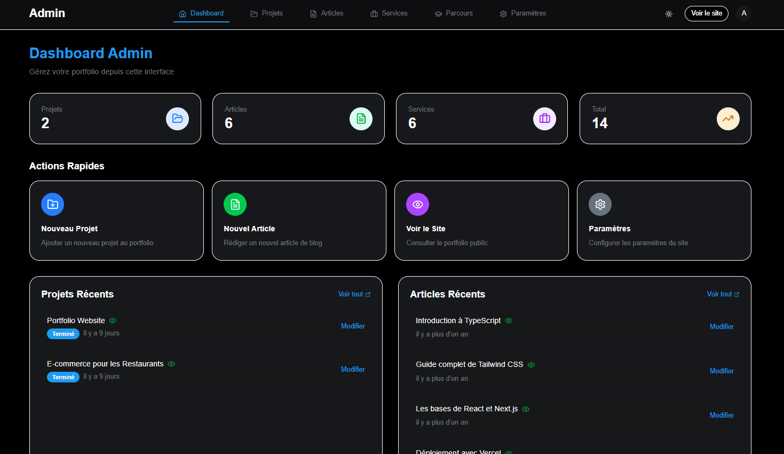Click the blue Nouveau Projet folder-plus icon
The width and height of the screenshot is (784, 454).
click(x=52, y=204)
